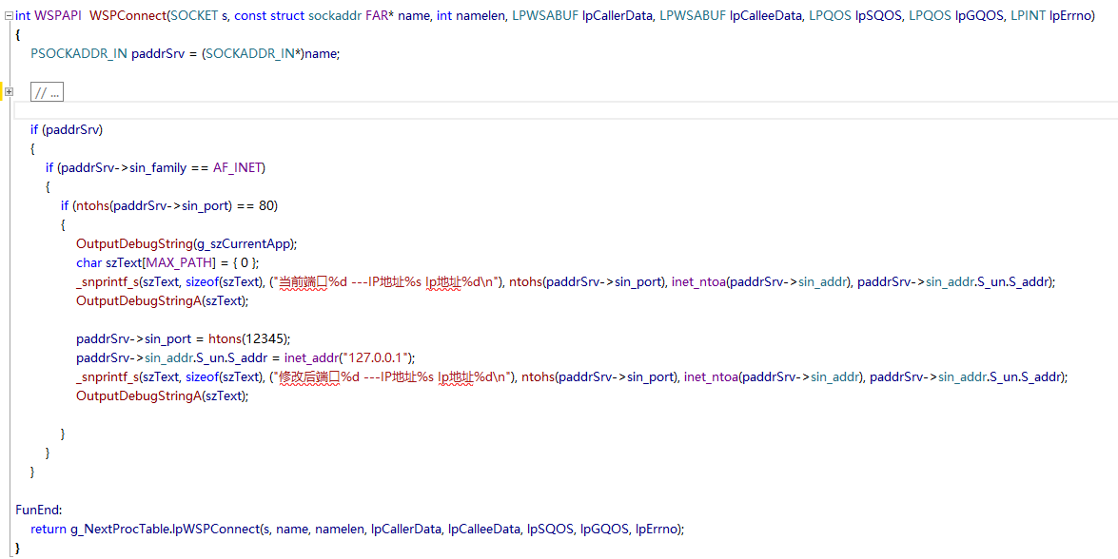This screenshot has height=559, width=1118.
Task: Click the "int namelen" parameter
Action: pyautogui.click(x=469, y=15)
